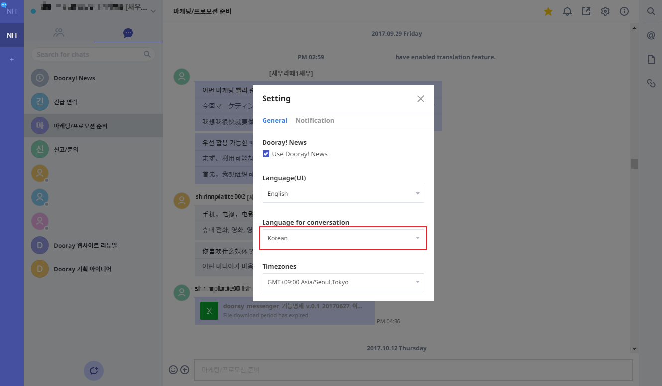Open the Language(UI) dropdown

[343, 194]
